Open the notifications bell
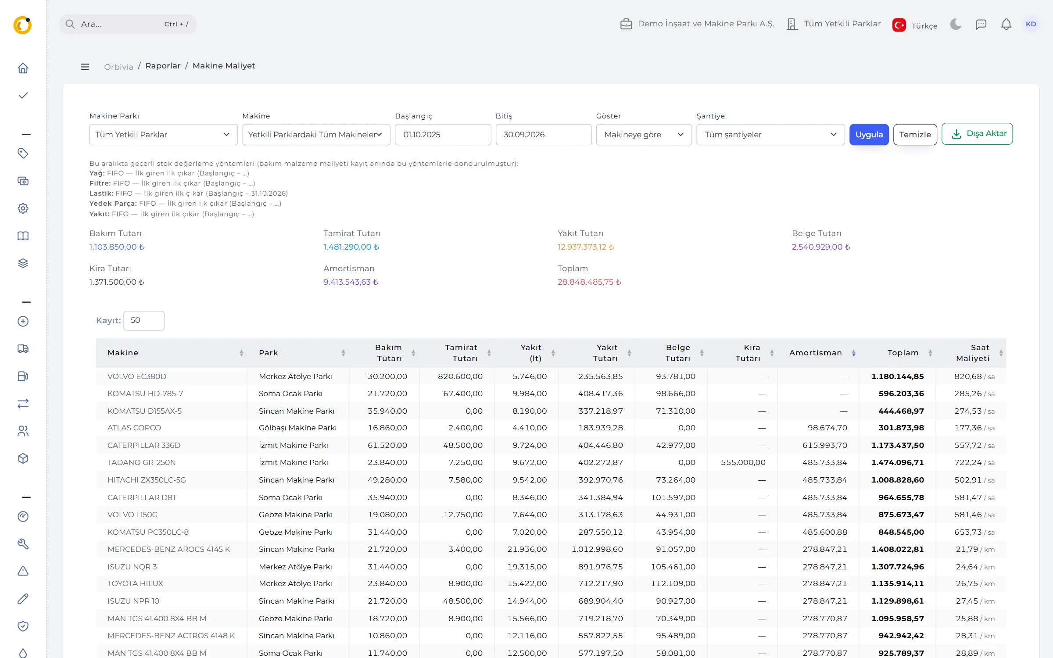 [1006, 24]
